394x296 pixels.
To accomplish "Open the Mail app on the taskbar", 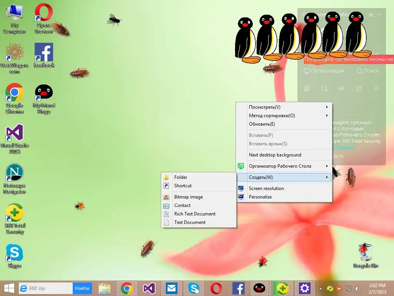I will point(172,288).
